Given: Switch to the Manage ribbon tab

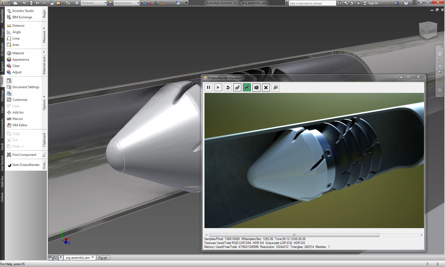Looking at the screenshot, I should (x=2, y=95).
